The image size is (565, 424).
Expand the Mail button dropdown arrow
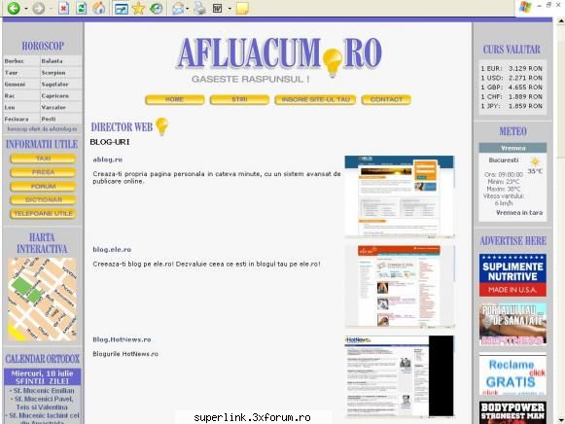click(x=187, y=9)
